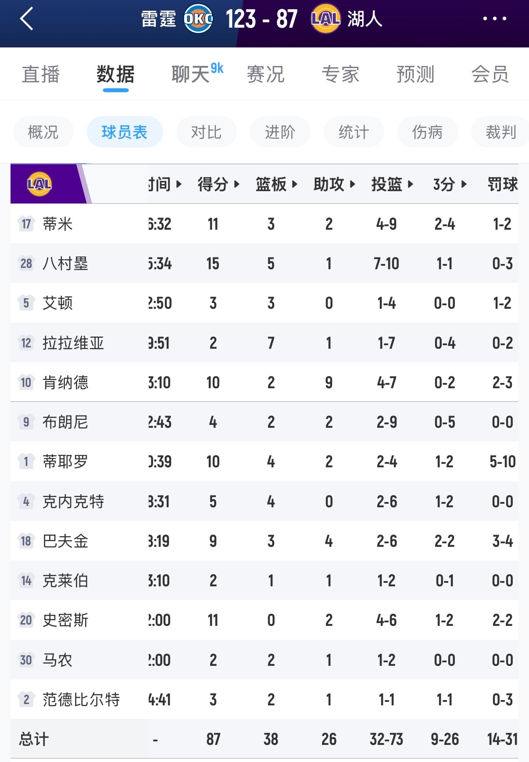Viewport: 529px width, 762px height.
Task: Switch to the 直播 tab
Action: [41, 74]
